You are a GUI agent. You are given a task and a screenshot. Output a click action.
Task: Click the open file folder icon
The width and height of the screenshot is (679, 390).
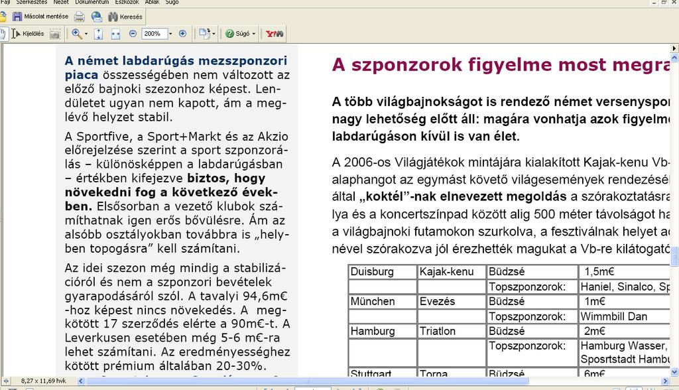[x=3, y=17]
